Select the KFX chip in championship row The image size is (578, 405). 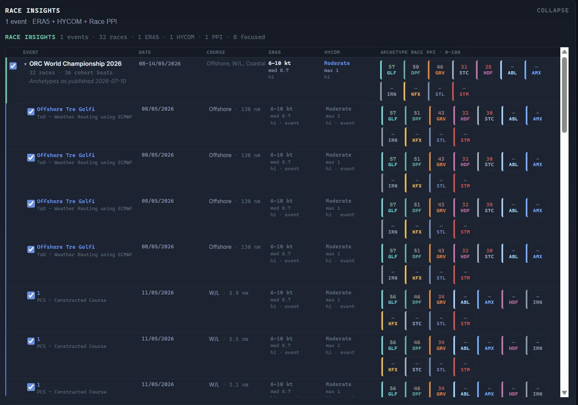click(416, 91)
